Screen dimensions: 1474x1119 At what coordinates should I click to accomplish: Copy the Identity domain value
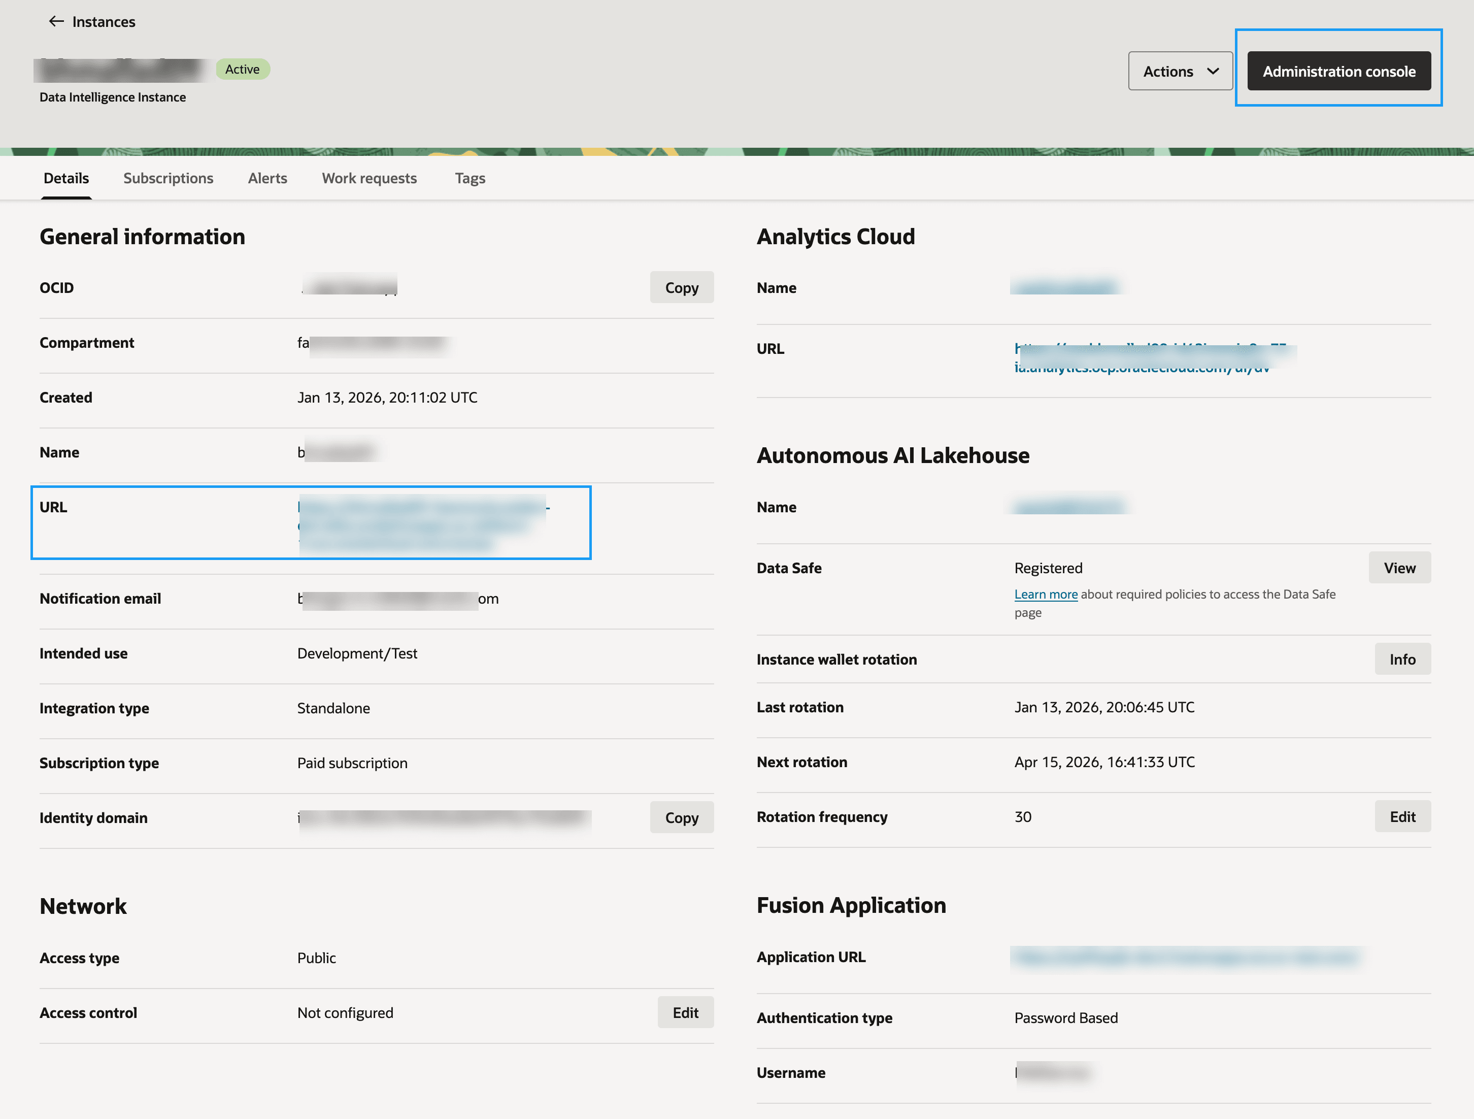pos(681,817)
